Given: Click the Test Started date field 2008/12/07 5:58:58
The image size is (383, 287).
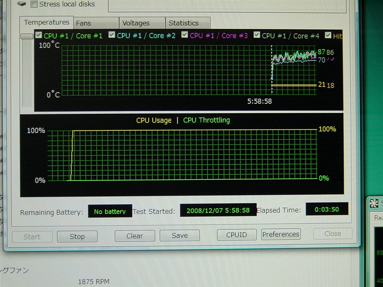Looking at the screenshot, I should [218, 210].
